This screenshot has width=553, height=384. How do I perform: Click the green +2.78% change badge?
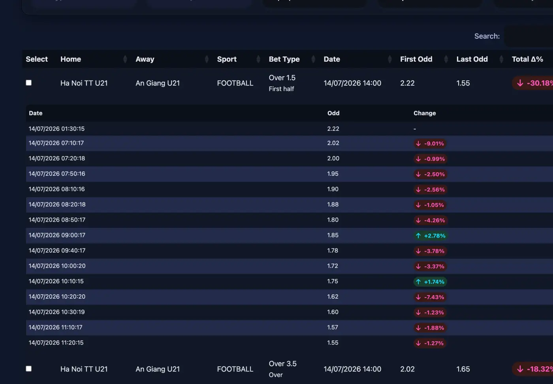click(x=431, y=236)
